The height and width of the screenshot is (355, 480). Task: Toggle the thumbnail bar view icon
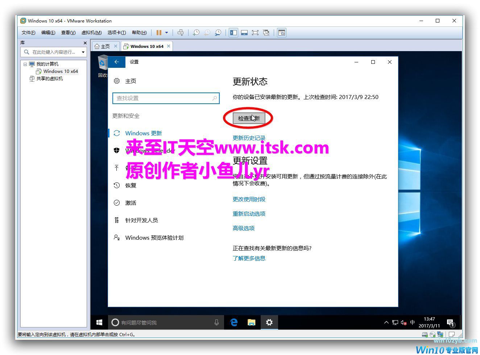tap(244, 33)
